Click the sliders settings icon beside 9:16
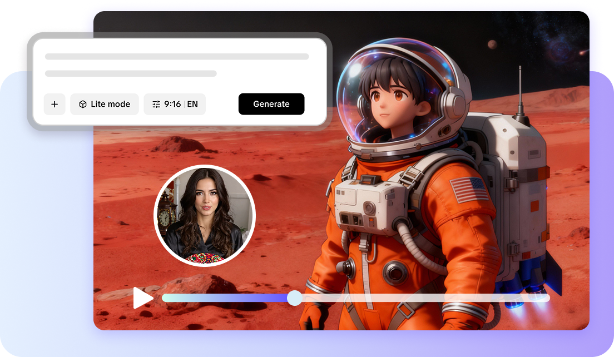 156,104
